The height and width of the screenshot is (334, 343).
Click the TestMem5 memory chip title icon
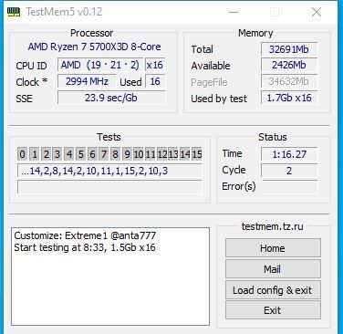(x=14, y=12)
